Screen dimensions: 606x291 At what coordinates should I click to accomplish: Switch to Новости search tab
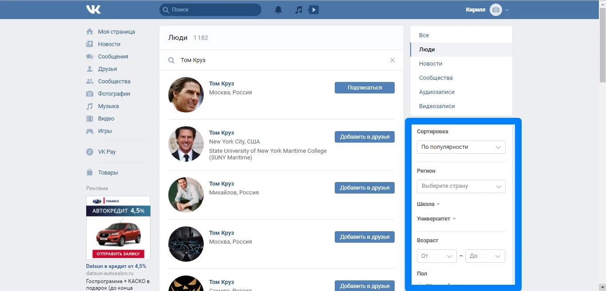(461, 64)
